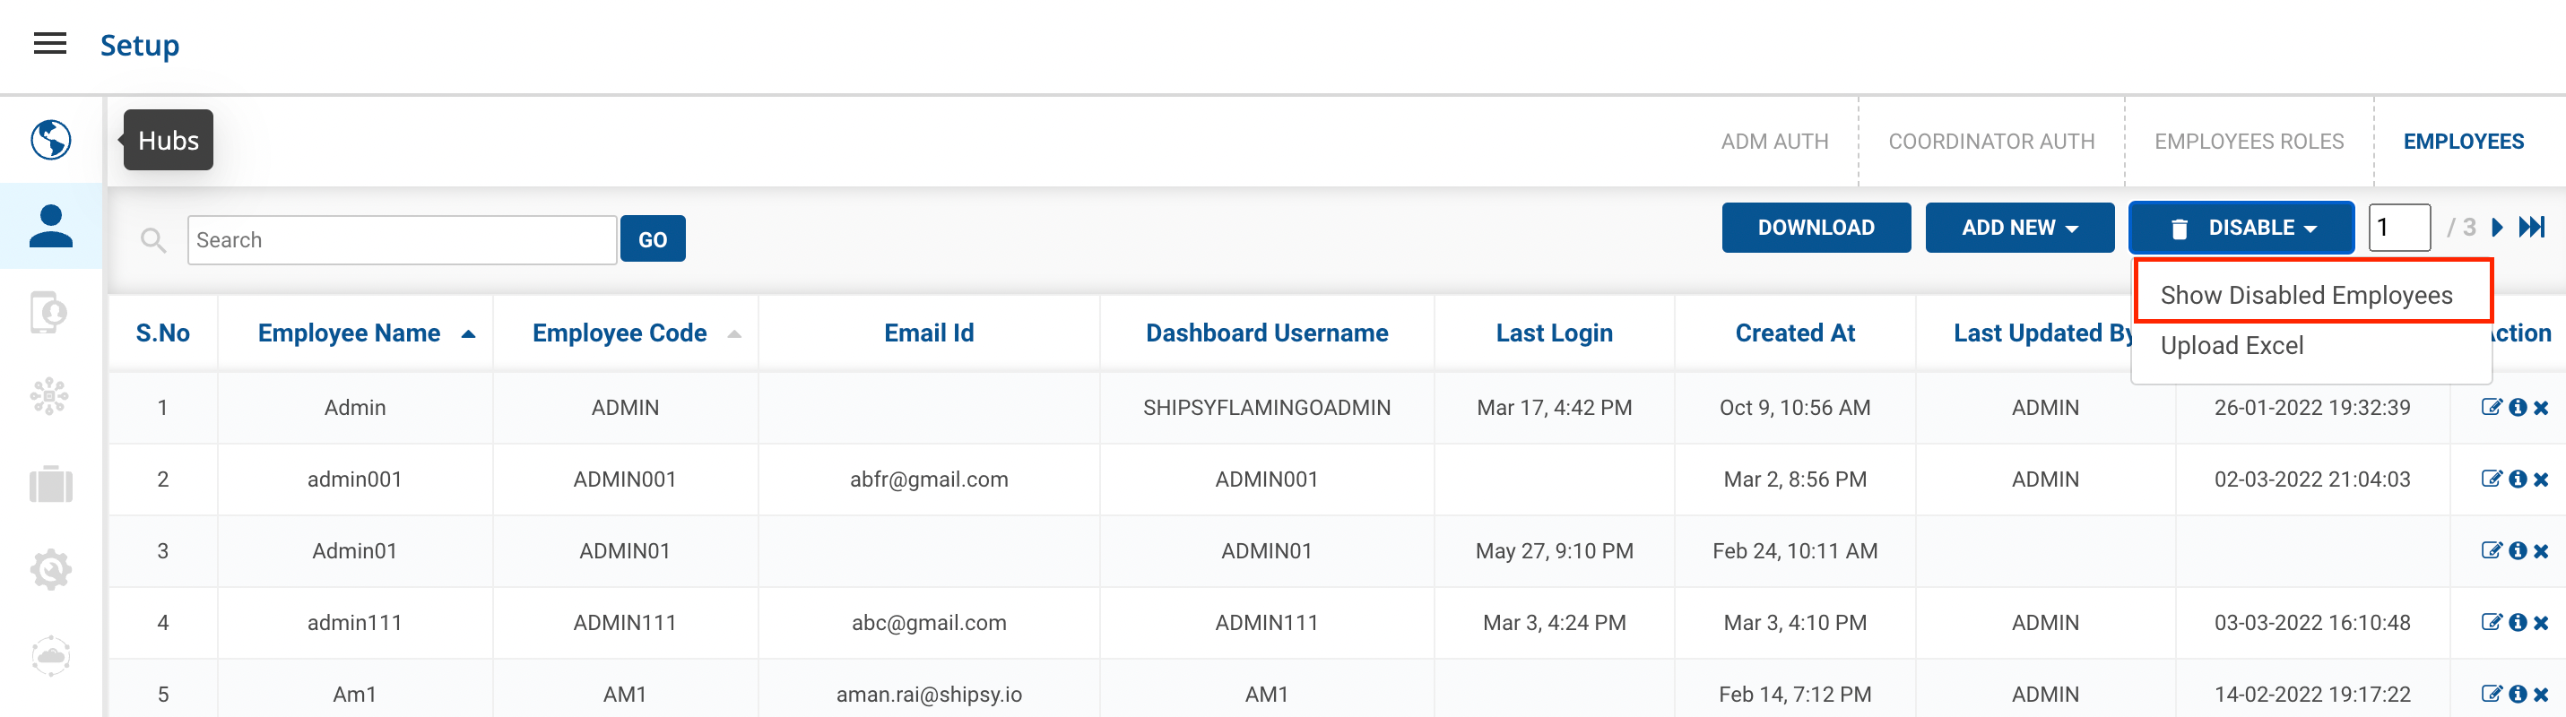The image size is (2566, 717).
Task: Open the Hubs globe sidebar icon
Action: (51, 140)
